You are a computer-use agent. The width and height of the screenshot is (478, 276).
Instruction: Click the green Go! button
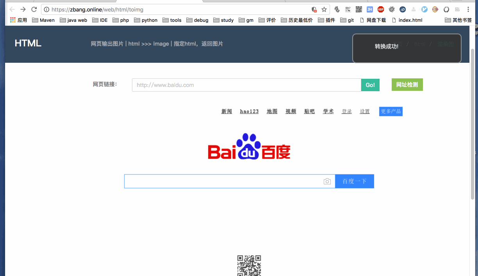pyautogui.click(x=370, y=85)
